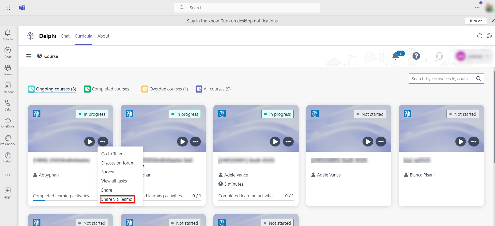Image resolution: width=495 pixels, height=226 pixels.
Task: Open the Teams app launcher grid
Action: 8,8
